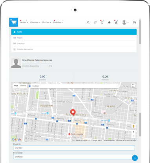Click the bell notification icon

109,22
